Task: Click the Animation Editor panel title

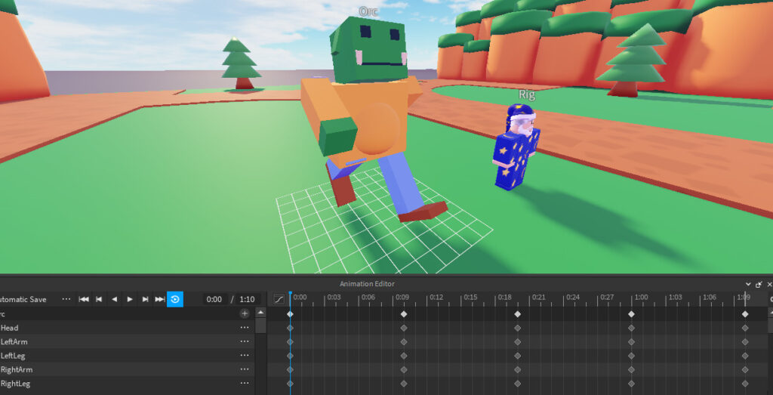Action: tap(367, 284)
